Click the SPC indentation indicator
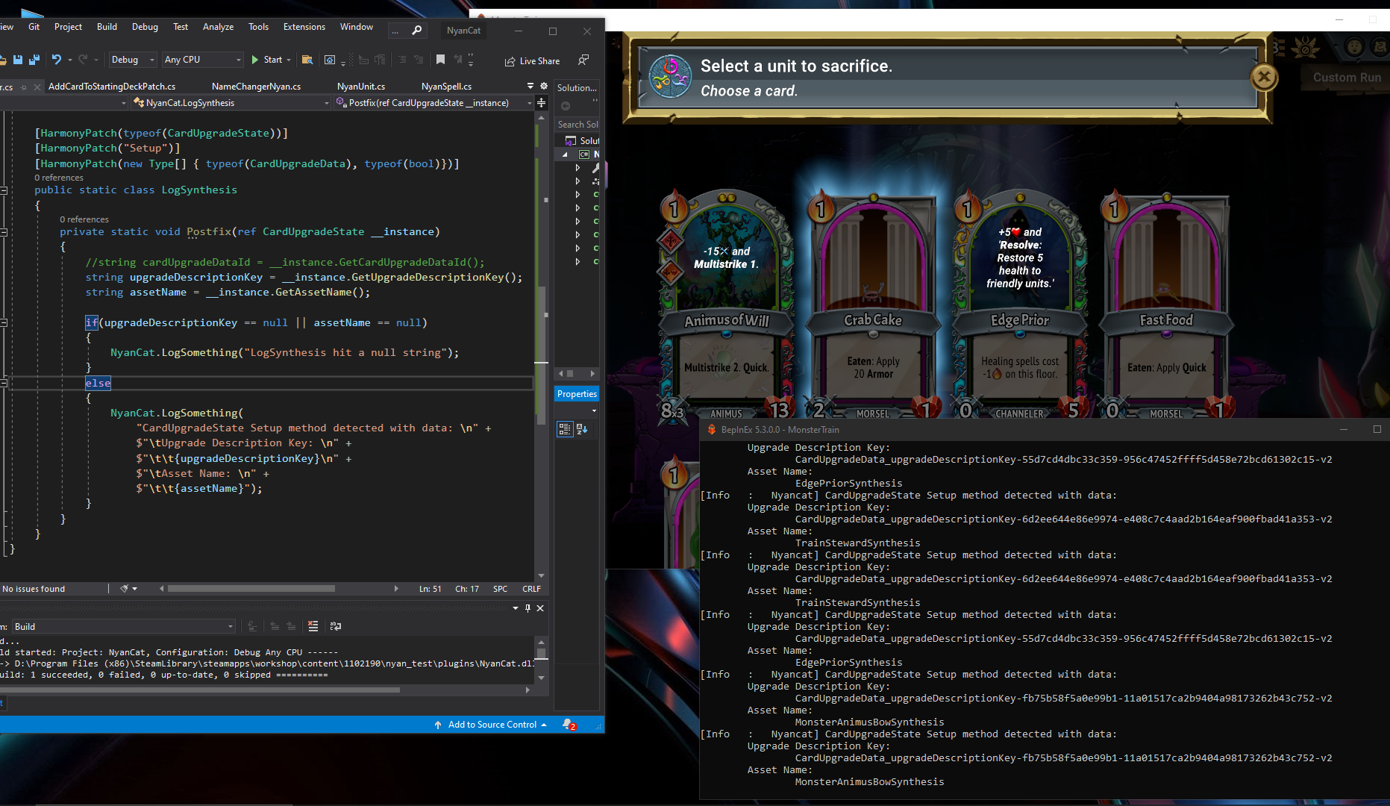Screen dimensions: 1390x806 pos(500,589)
